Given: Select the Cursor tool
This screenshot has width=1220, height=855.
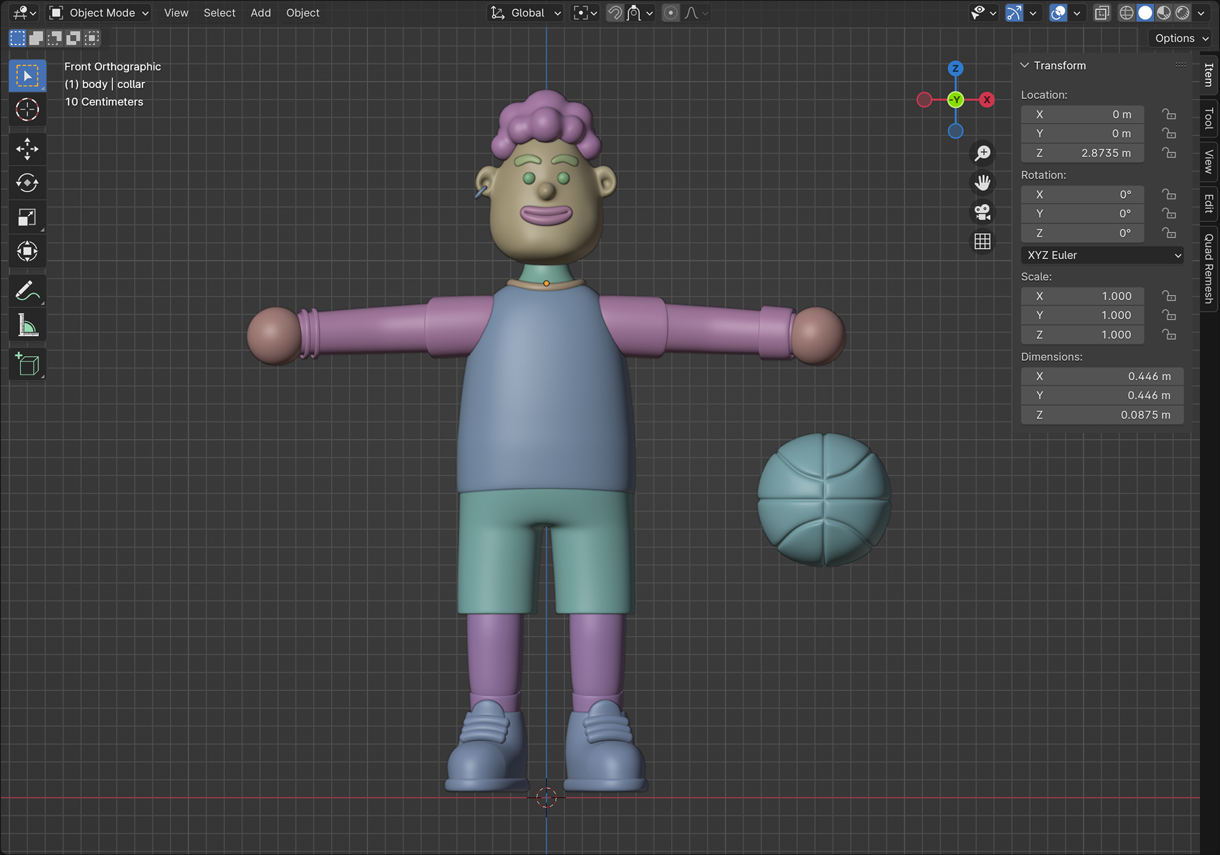Looking at the screenshot, I should 27,110.
